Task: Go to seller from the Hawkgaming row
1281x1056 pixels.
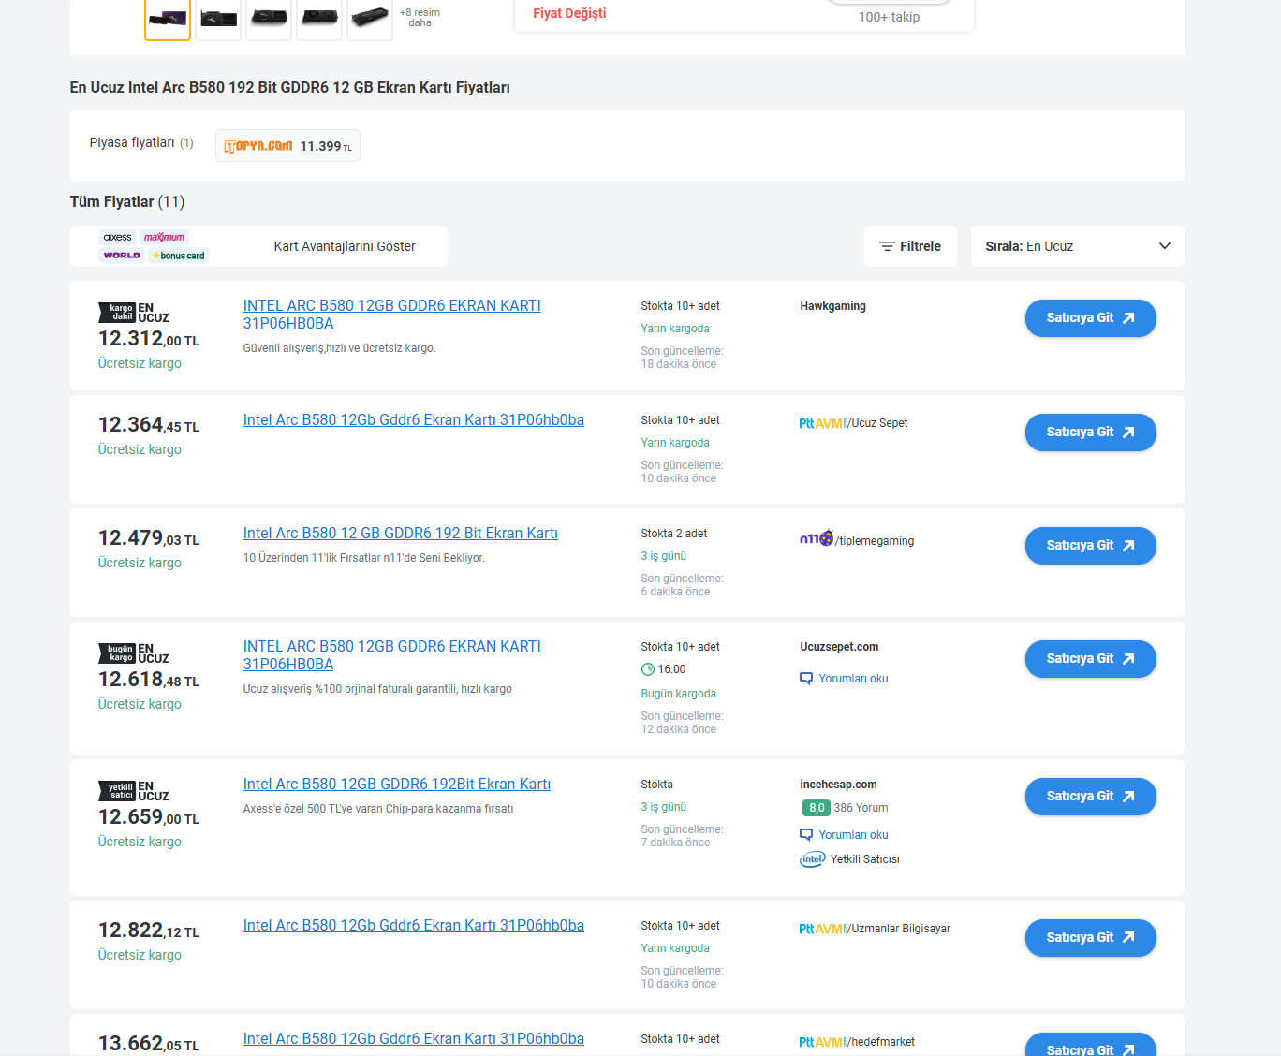Action: tap(1091, 318)
